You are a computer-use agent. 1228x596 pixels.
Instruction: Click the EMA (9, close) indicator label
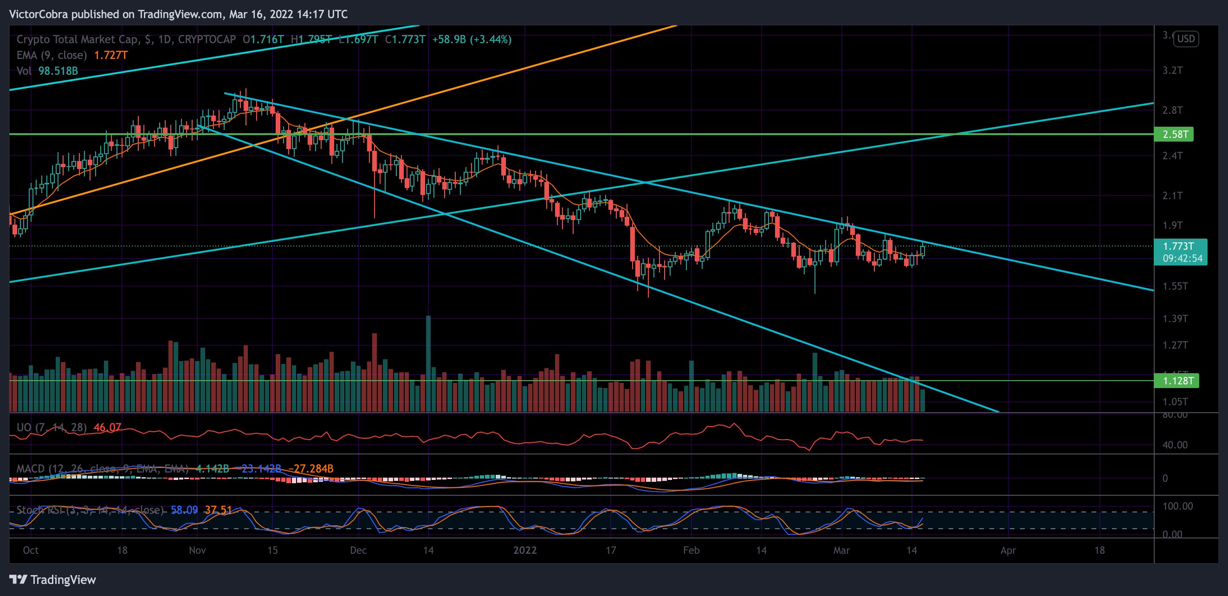coord(52,55)
